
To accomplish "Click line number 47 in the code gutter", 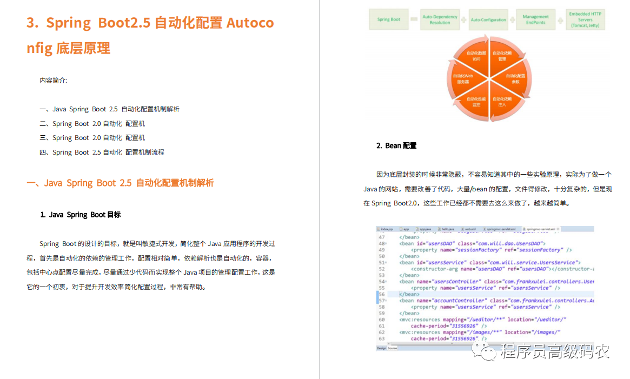I will pos(381,237).
